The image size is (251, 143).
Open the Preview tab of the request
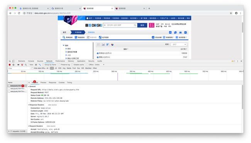click(x=43, y=83)
